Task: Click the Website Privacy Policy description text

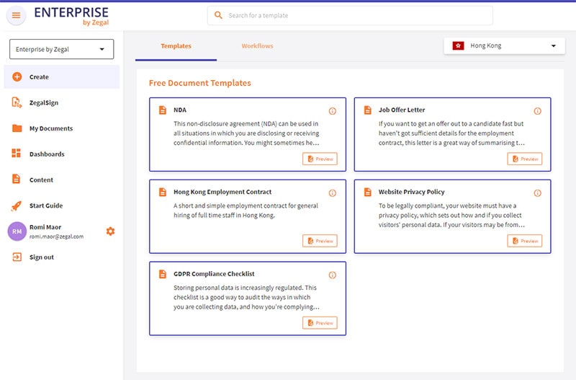Action: pos(451,215)
